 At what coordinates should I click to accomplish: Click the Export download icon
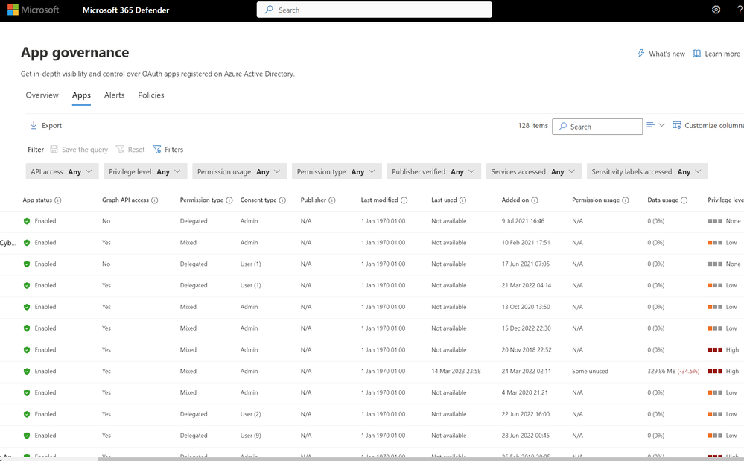[34, 125]
